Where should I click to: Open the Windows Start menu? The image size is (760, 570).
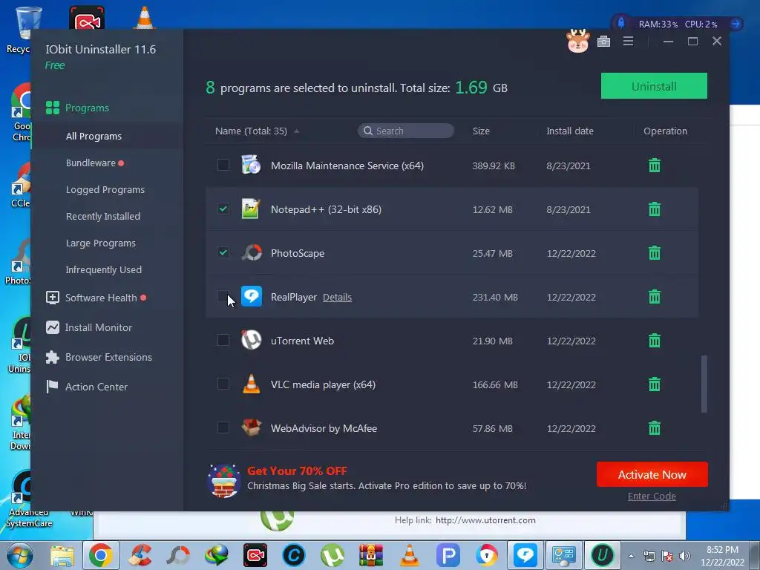(19, 555)
